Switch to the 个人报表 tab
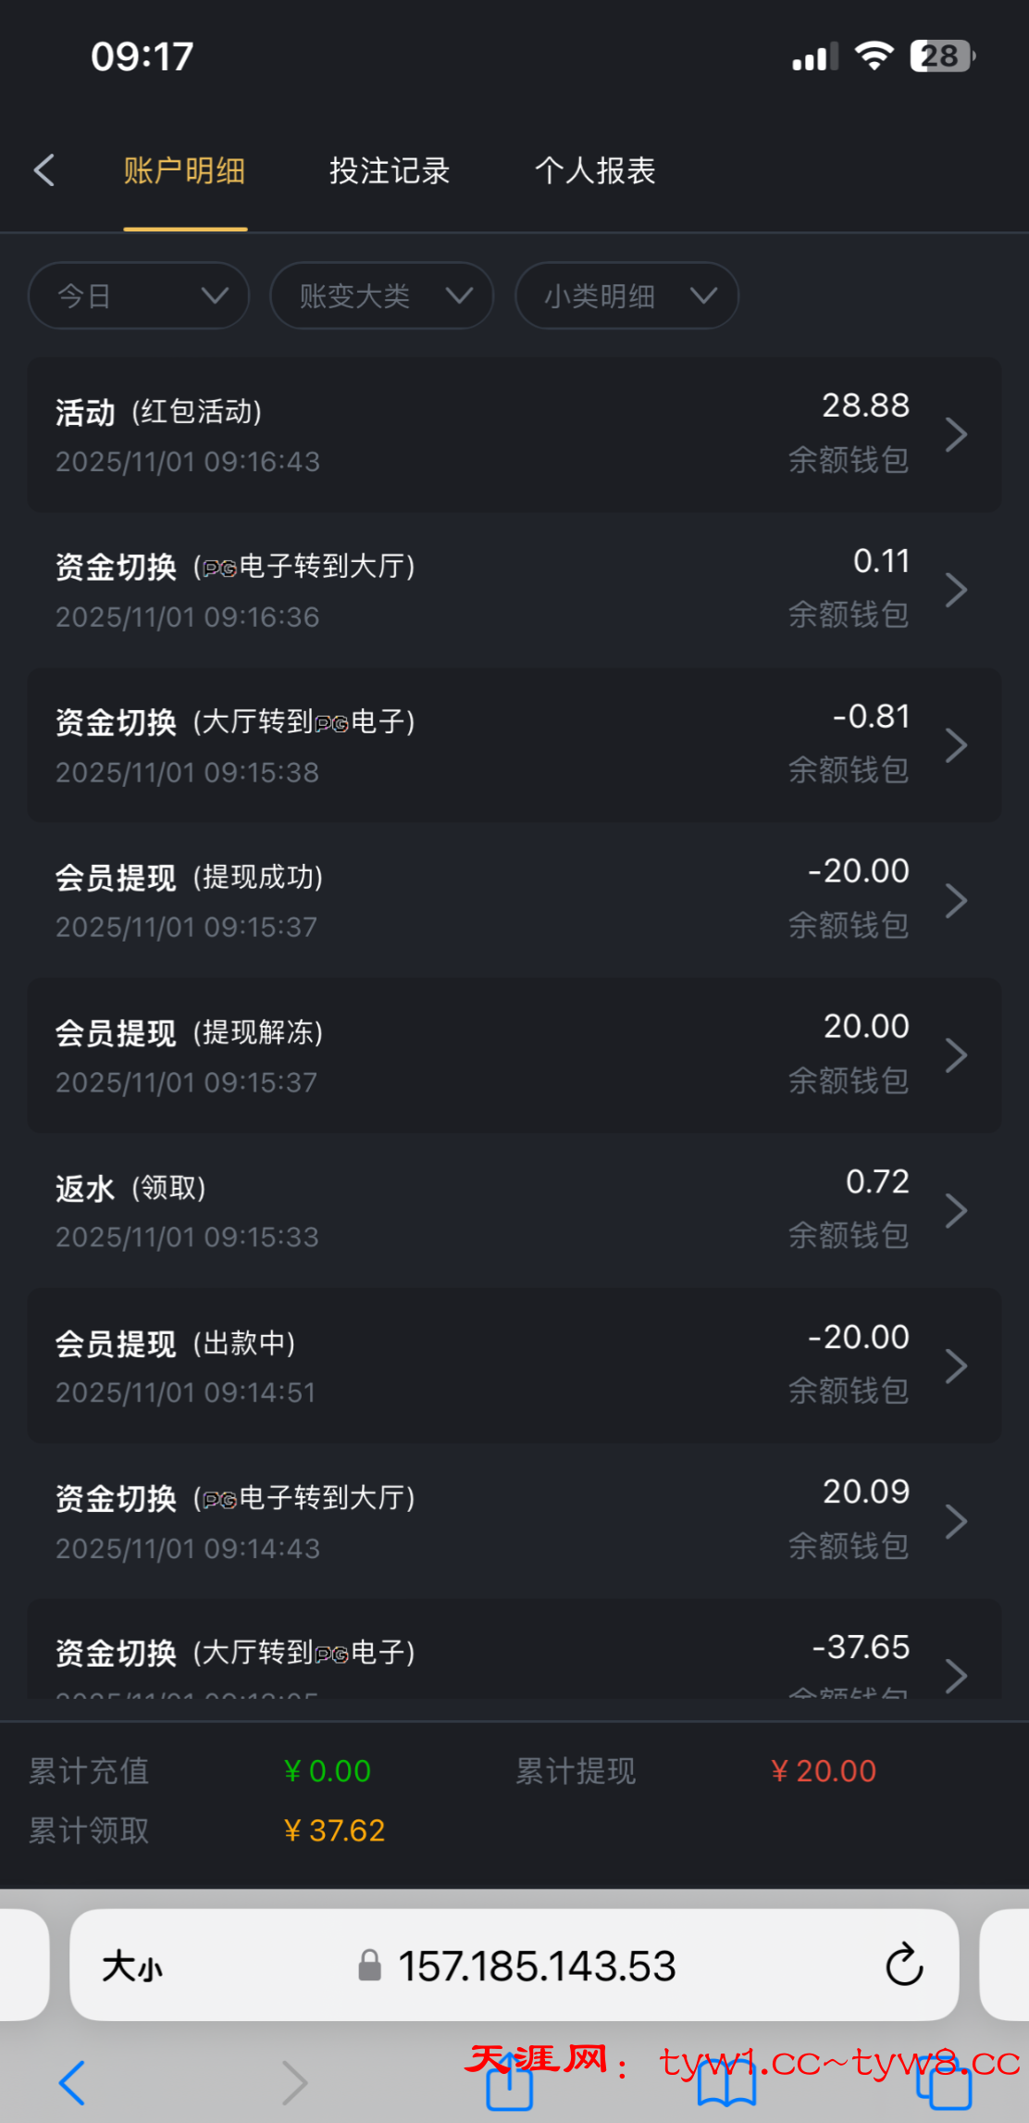1029x2123 pixels. click(x=595, y=171)
